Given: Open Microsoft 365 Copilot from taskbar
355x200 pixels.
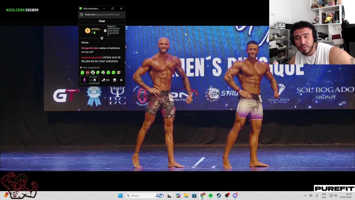Looking at the screenshot, I should point(178,196).
